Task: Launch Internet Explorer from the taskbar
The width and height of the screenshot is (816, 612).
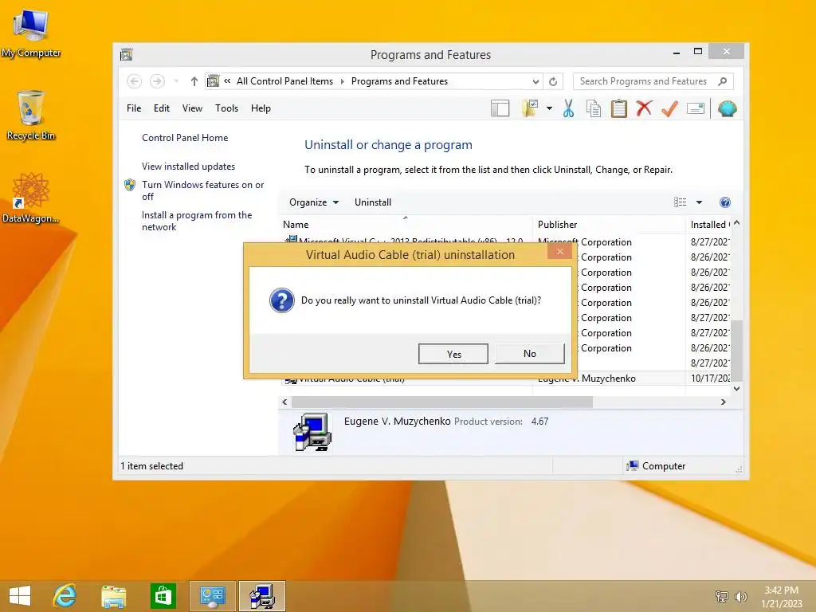Action: [65, 596]
